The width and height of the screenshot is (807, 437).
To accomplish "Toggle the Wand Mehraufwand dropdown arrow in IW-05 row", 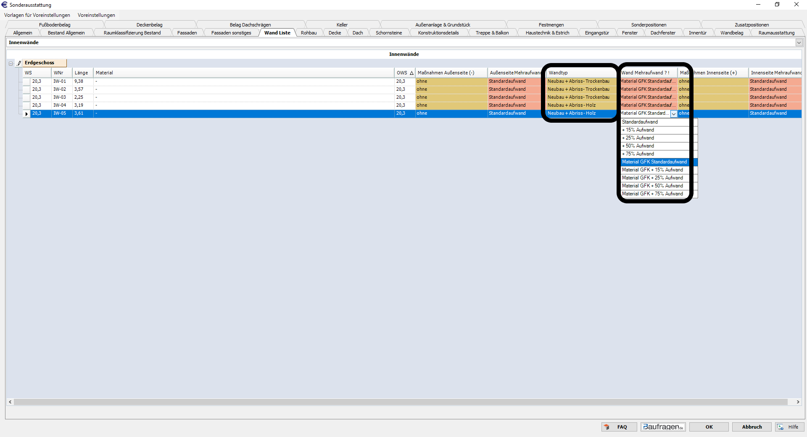I will 673,114.
